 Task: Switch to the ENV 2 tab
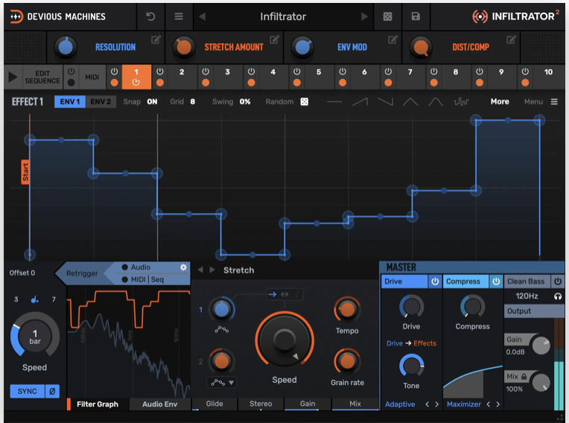pos(101,102)
